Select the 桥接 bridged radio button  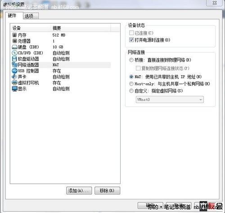(131, 60)
